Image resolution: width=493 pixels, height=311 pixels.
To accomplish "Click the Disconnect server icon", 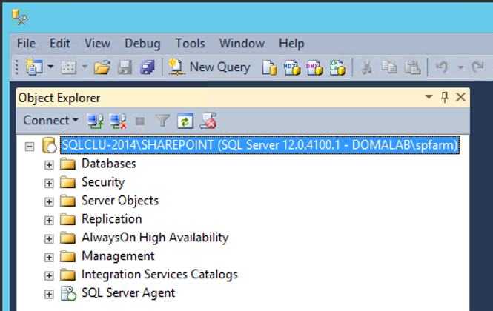I will (118, 121).
